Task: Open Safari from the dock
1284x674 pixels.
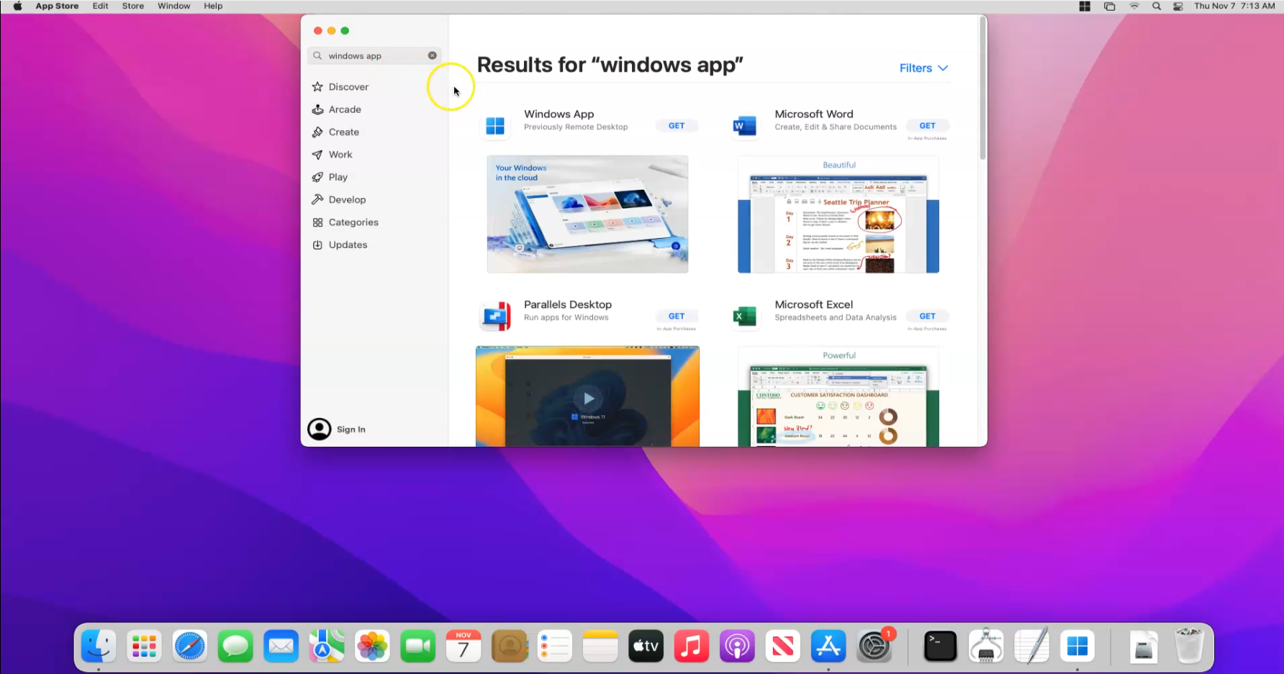Action: (x=190, y=647)
